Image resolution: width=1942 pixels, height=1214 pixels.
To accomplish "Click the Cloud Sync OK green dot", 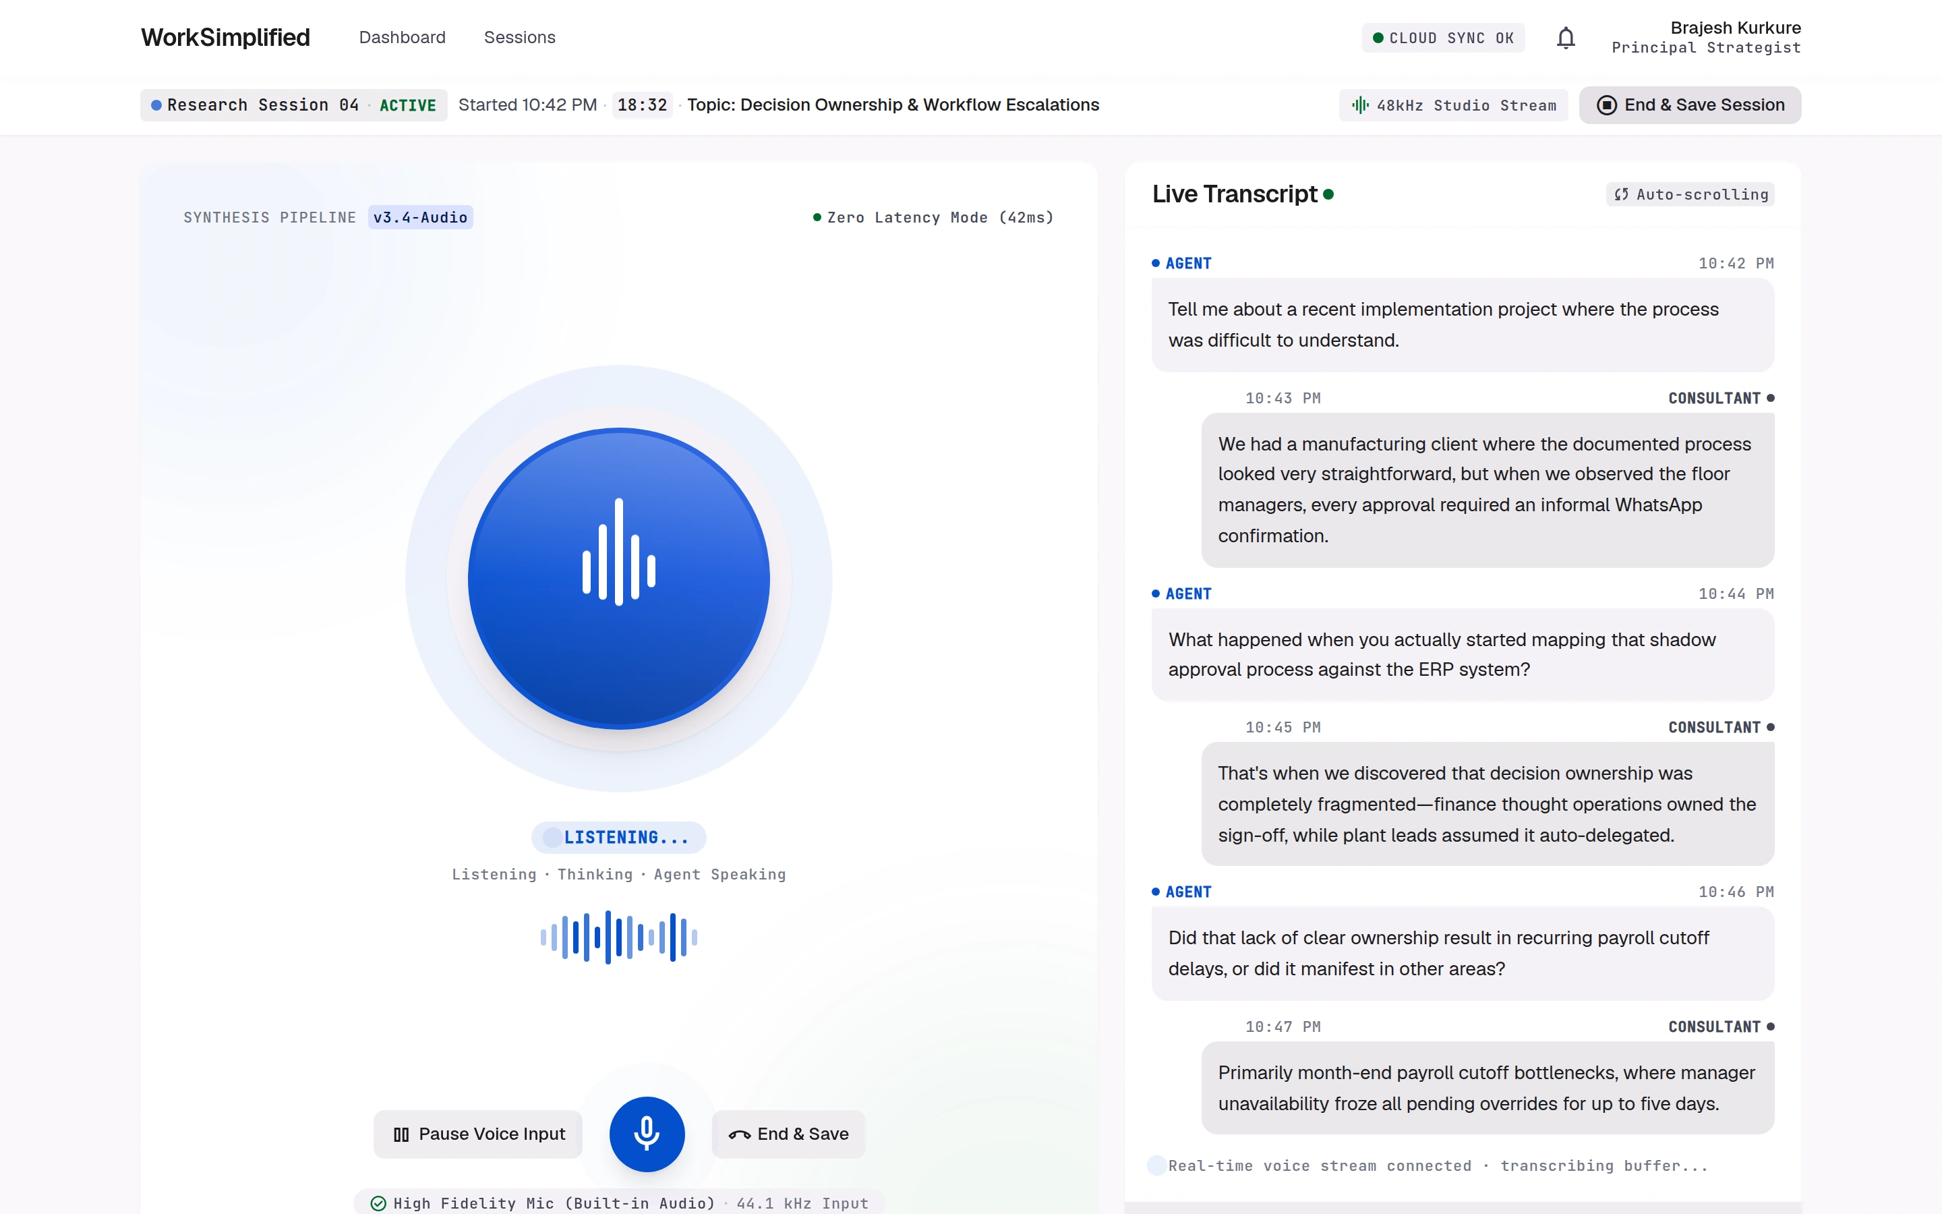I will (1378, 38).
